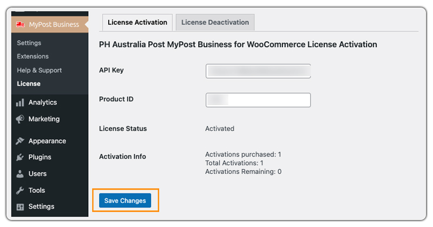Click the License Activation page heading
Viewport: 433px width, 227px height.
coord(238,44)
